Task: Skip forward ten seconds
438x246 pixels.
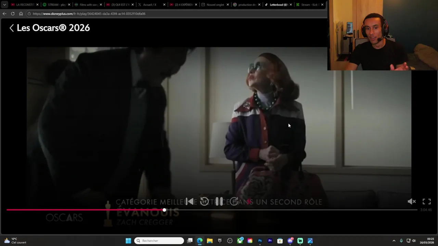Action: 234,202
